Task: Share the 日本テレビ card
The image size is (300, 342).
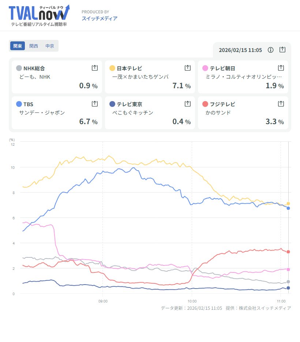Action: 187,68
